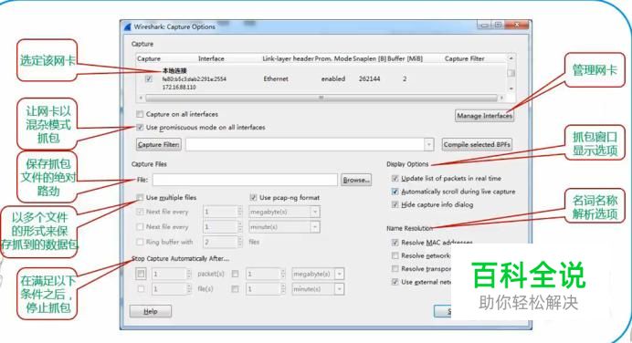This screenshot has width=632, height=343.
Task: Click spinner beside packet(s) count
Action: pos(189,275)
